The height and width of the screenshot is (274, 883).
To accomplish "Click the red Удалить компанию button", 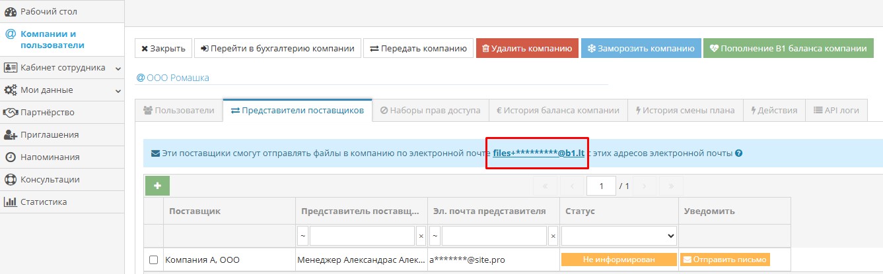I will [x=527, y=48].
